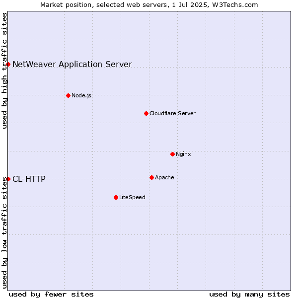Click the 'used by fewer sites' axis label

click(x=51, y=295)
